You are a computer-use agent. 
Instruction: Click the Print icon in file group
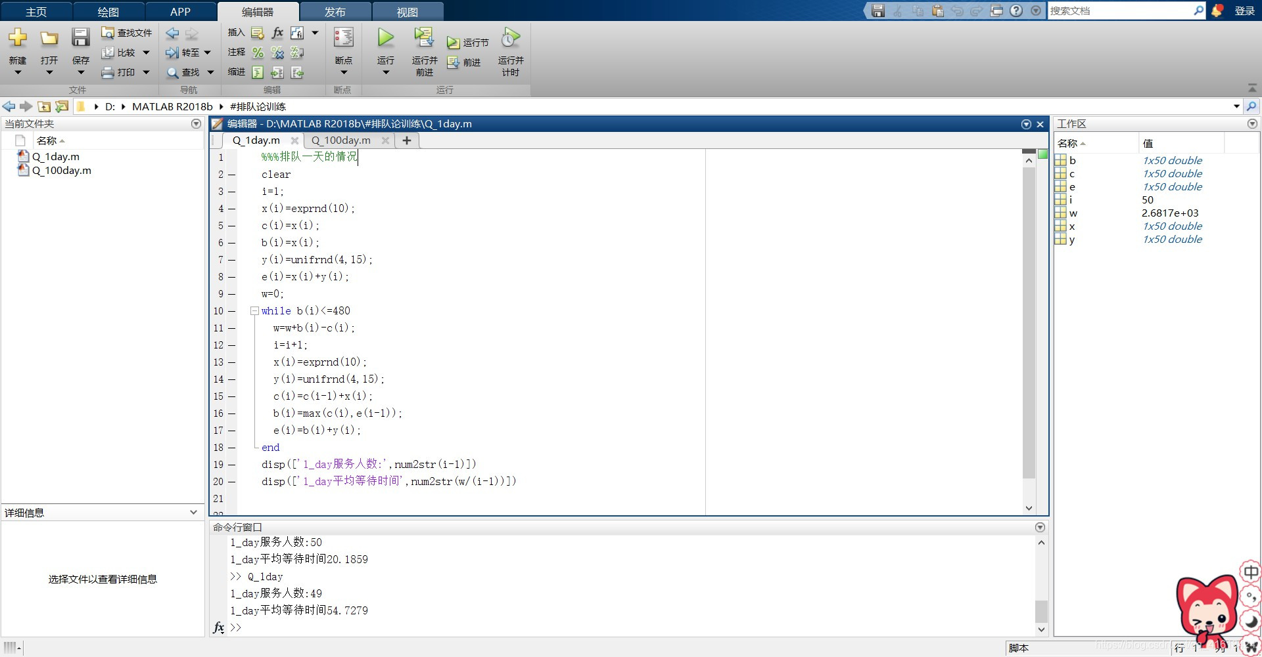click(108, 72)
